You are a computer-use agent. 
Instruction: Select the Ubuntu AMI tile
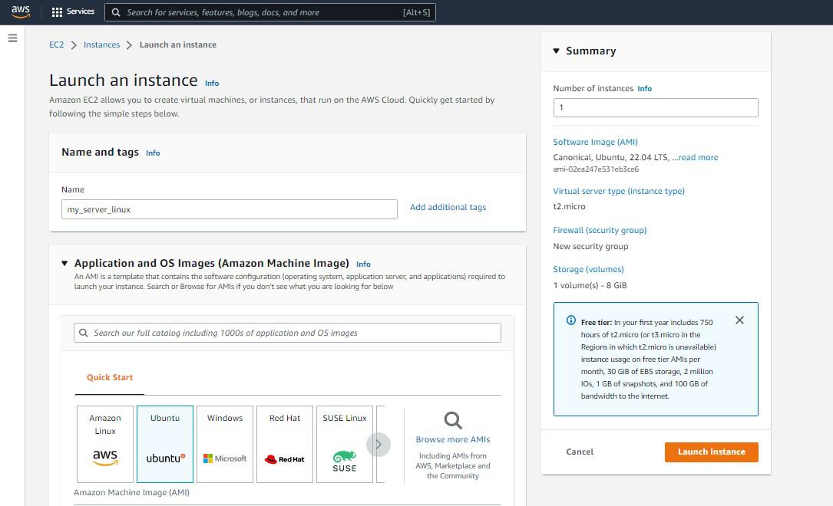pos(165,445)
